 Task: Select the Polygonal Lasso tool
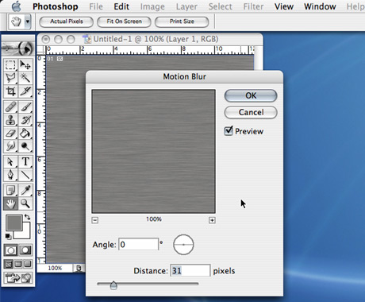(10, 78)
